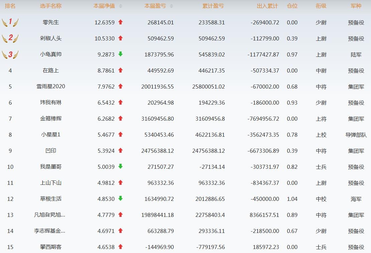Click the rank 1 gold wings badge
Image resolution: width=371 pixels, height=253 pixels.
click(10, 22)
